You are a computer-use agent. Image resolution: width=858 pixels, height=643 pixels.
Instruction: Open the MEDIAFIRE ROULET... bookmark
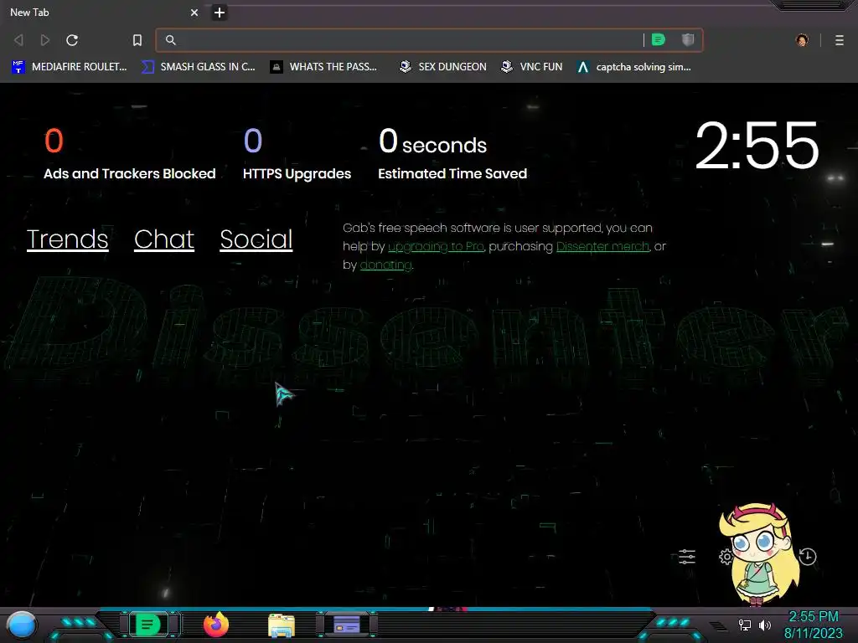click(69, 67)
